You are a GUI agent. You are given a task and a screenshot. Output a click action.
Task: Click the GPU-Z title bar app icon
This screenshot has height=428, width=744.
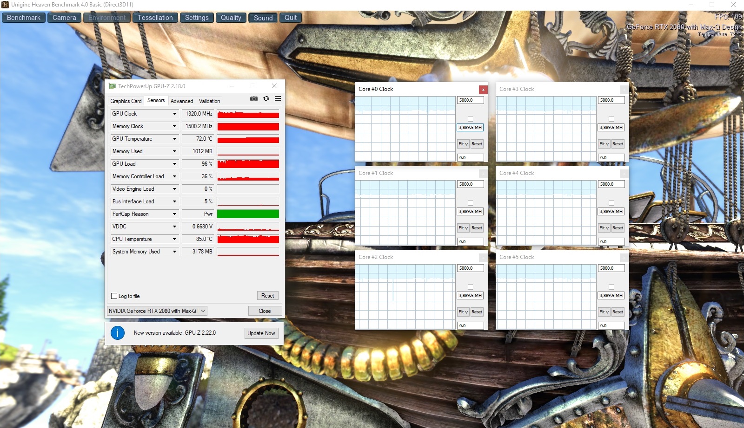click(x=112, y=86)
